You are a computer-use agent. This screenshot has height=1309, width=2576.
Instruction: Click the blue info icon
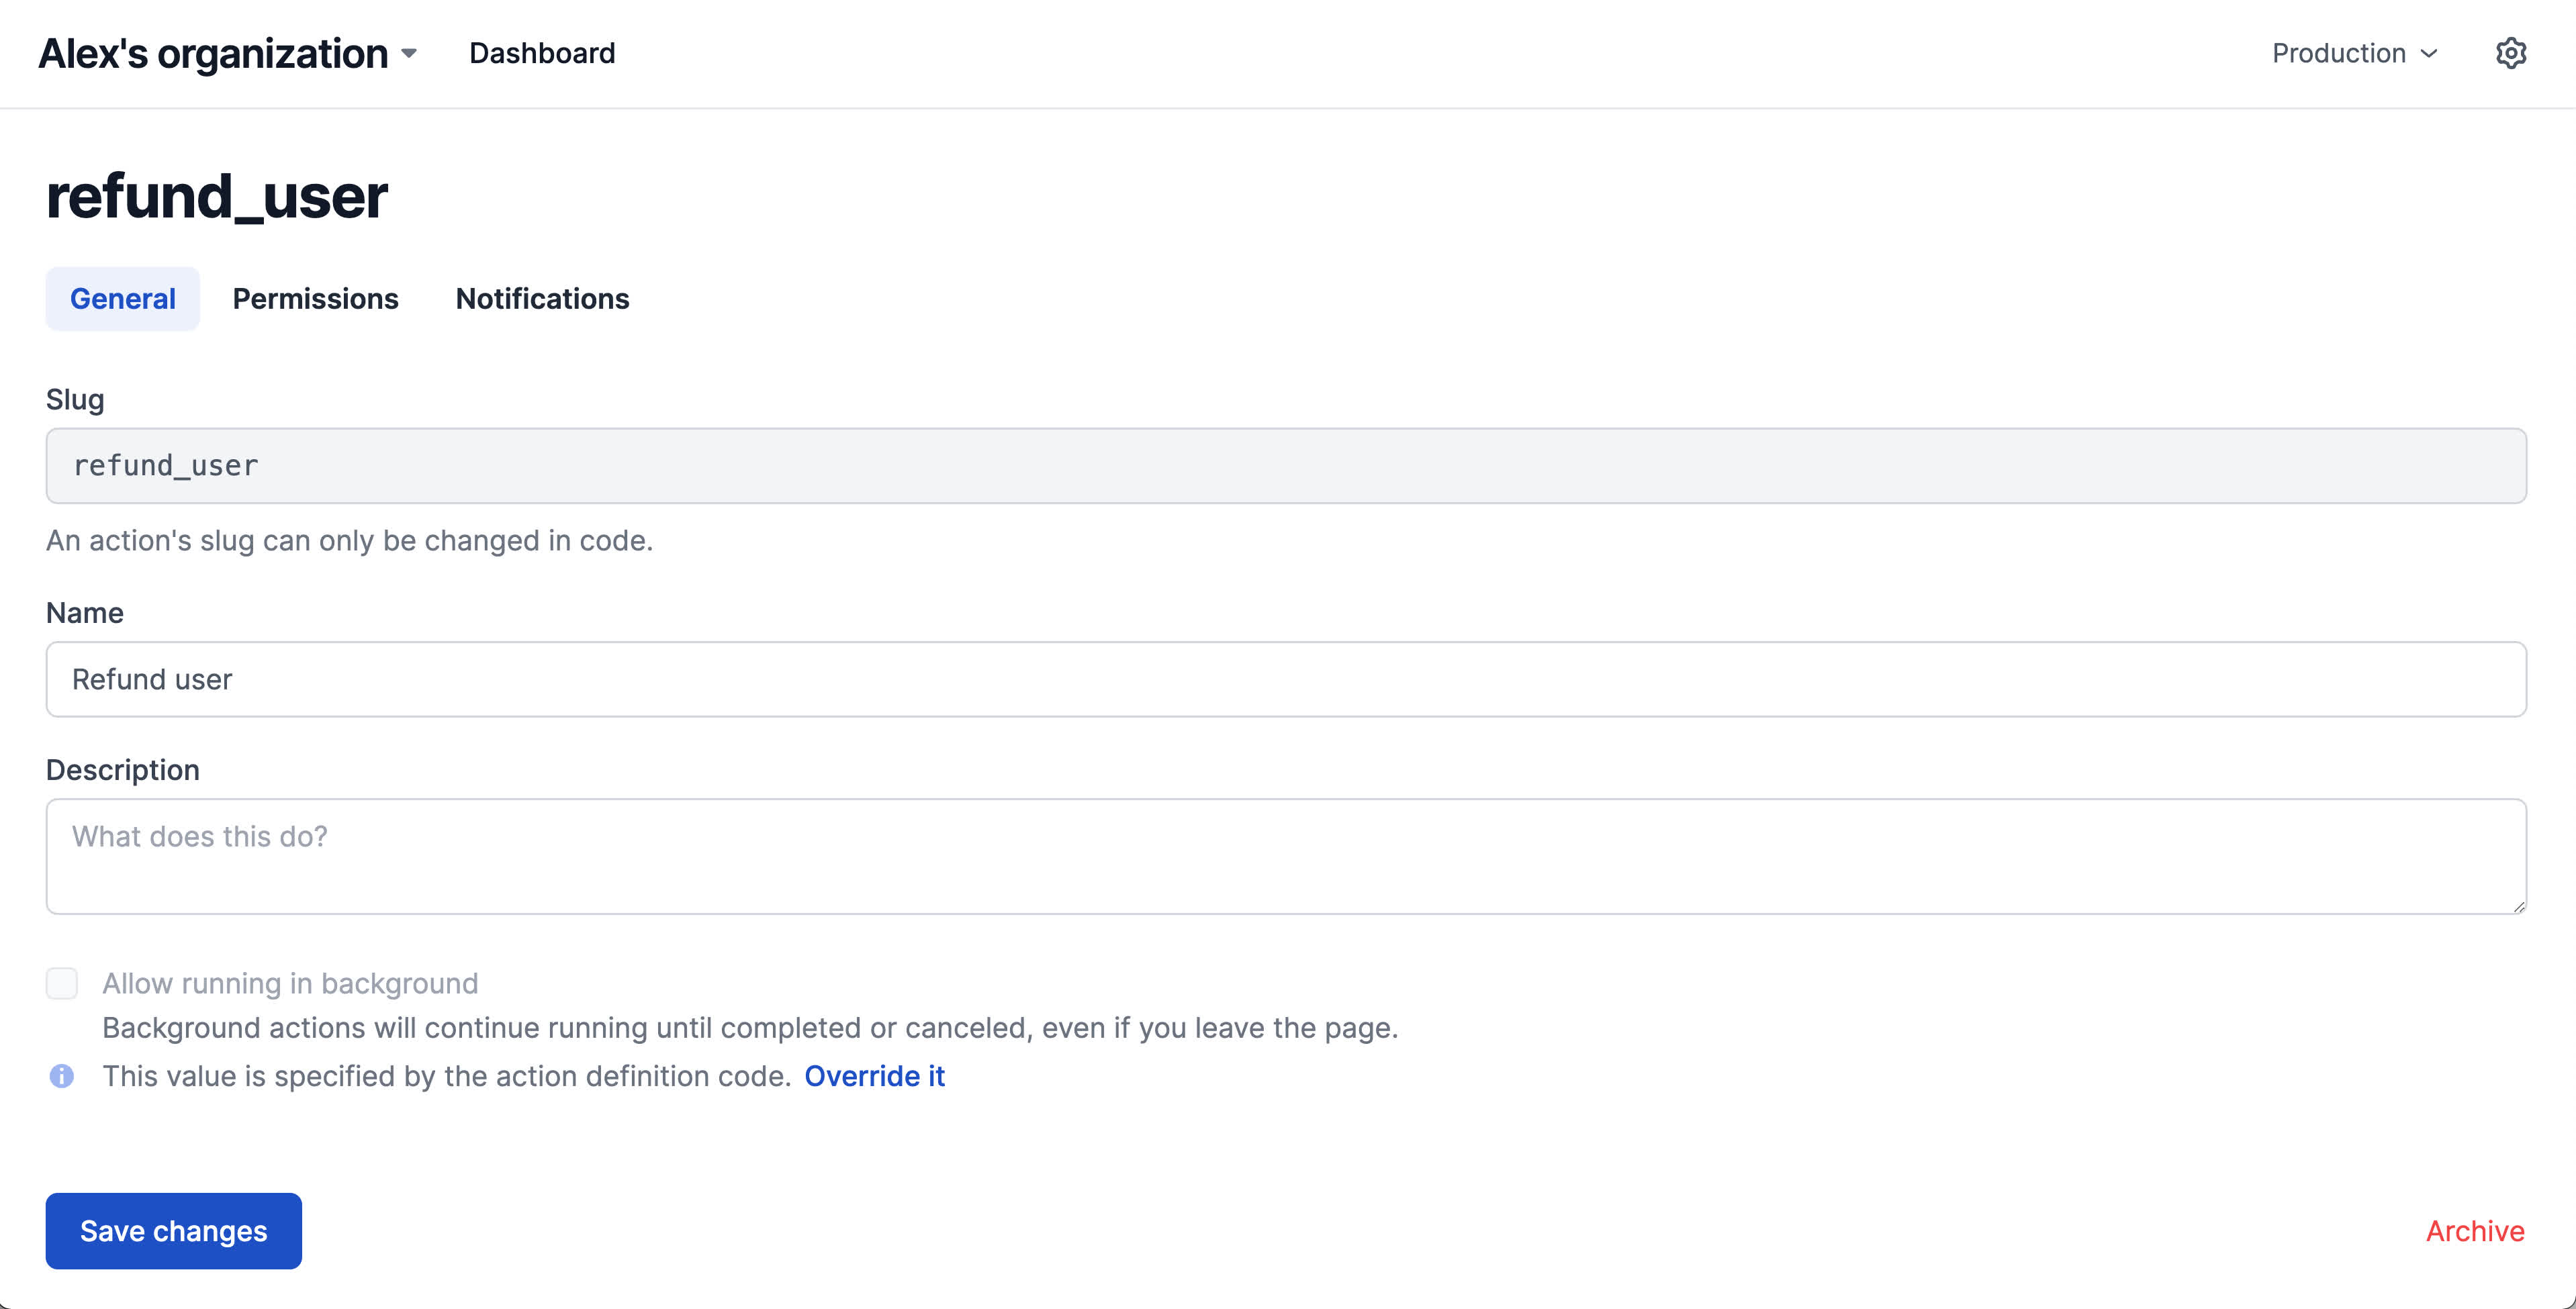[x=62, y=1076]
